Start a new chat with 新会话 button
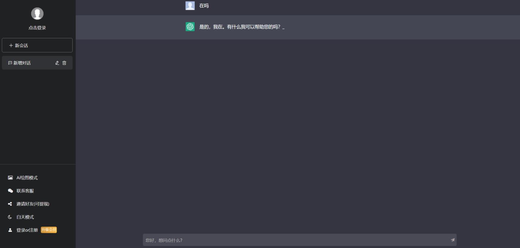 [x=37, y=45]
